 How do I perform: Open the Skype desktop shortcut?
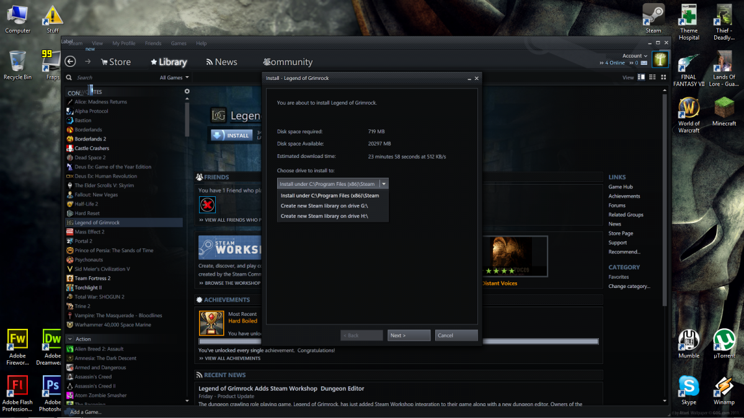click(689, 391)
